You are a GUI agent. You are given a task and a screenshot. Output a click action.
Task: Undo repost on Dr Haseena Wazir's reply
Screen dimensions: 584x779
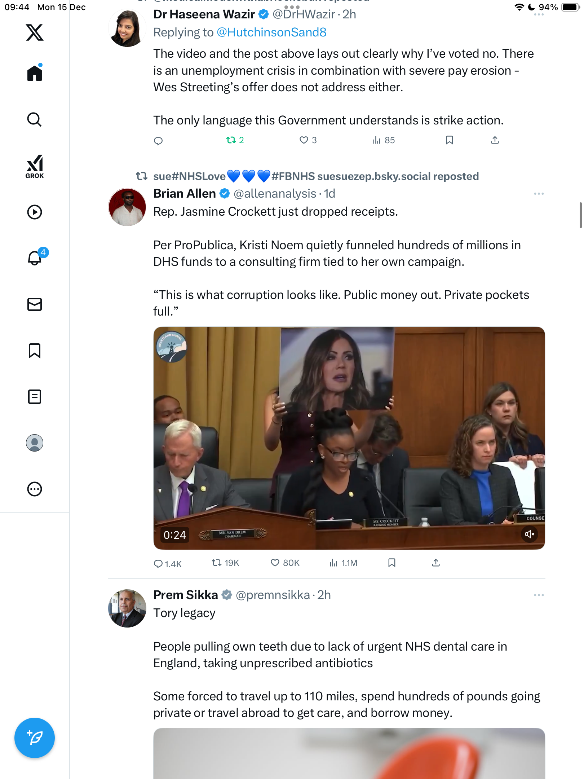231,140
